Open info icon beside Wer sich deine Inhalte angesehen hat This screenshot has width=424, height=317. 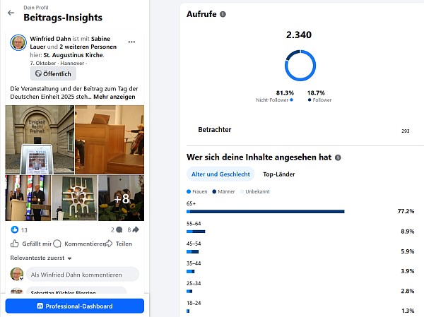338,157
